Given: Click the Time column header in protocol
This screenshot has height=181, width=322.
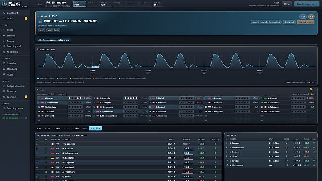Looking at the screenshot, I should click(x=171, y=140).
